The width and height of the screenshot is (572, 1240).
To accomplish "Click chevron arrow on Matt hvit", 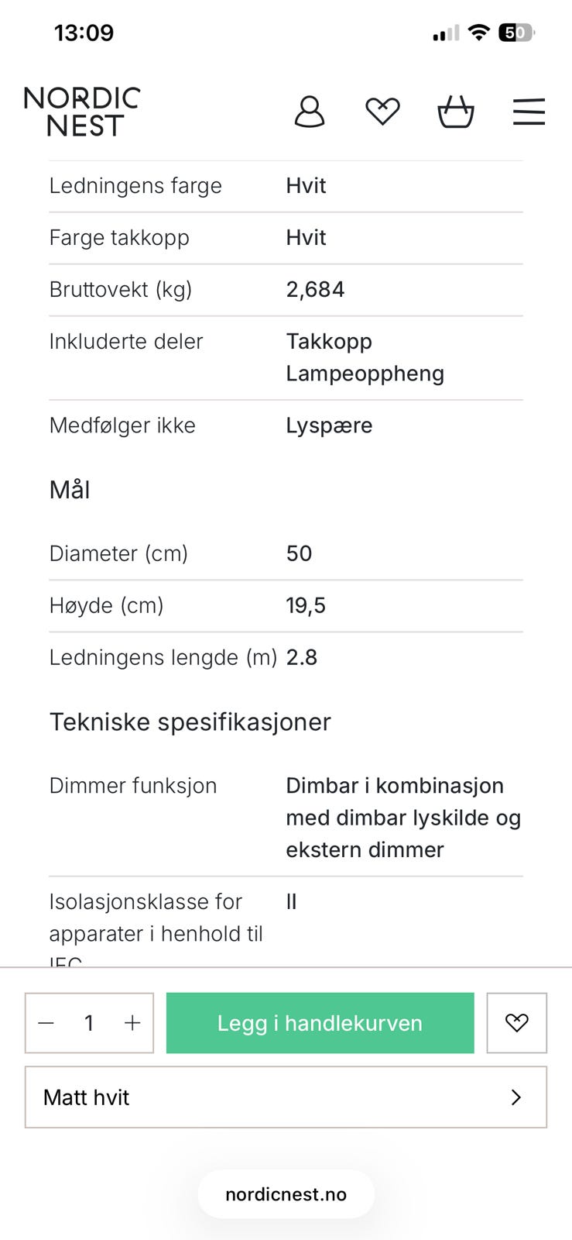I will (516, 1097).
